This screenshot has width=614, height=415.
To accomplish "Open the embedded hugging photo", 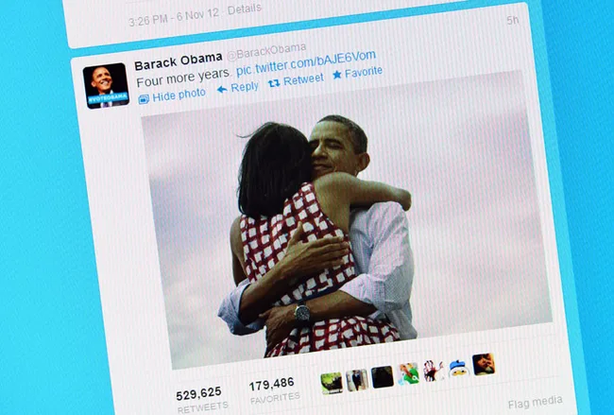I will [x=347, y=219].
